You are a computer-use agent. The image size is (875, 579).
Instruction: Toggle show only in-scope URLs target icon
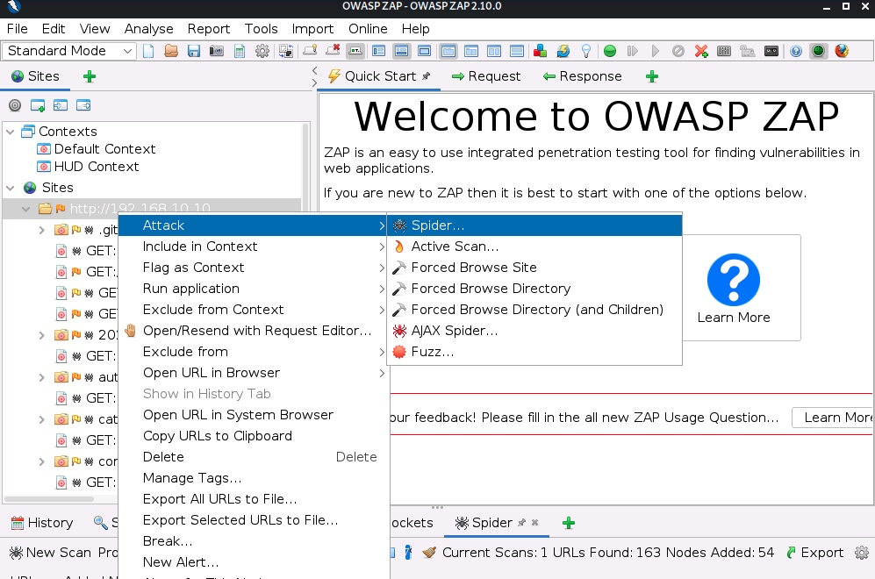(x=15, y=105)
